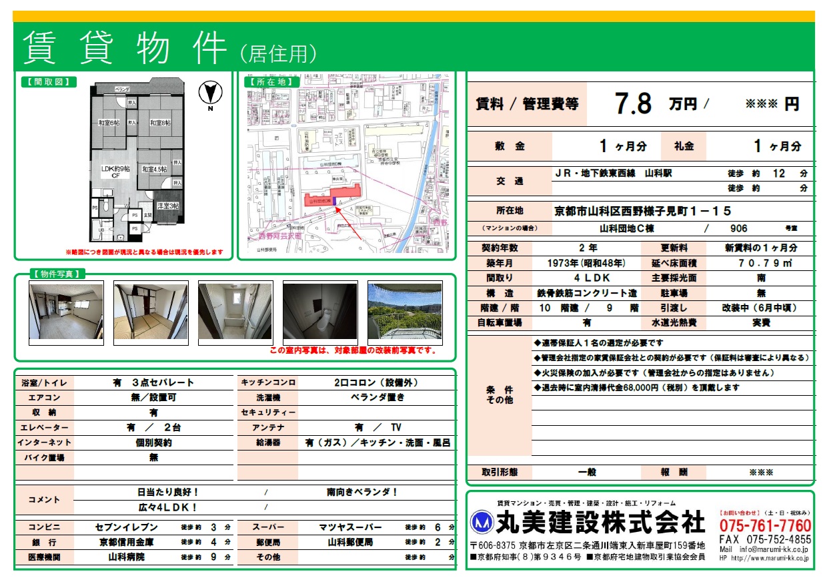Click the 敷金 label cell
Viewport: 825px width, 580px height.
[510, 146]
